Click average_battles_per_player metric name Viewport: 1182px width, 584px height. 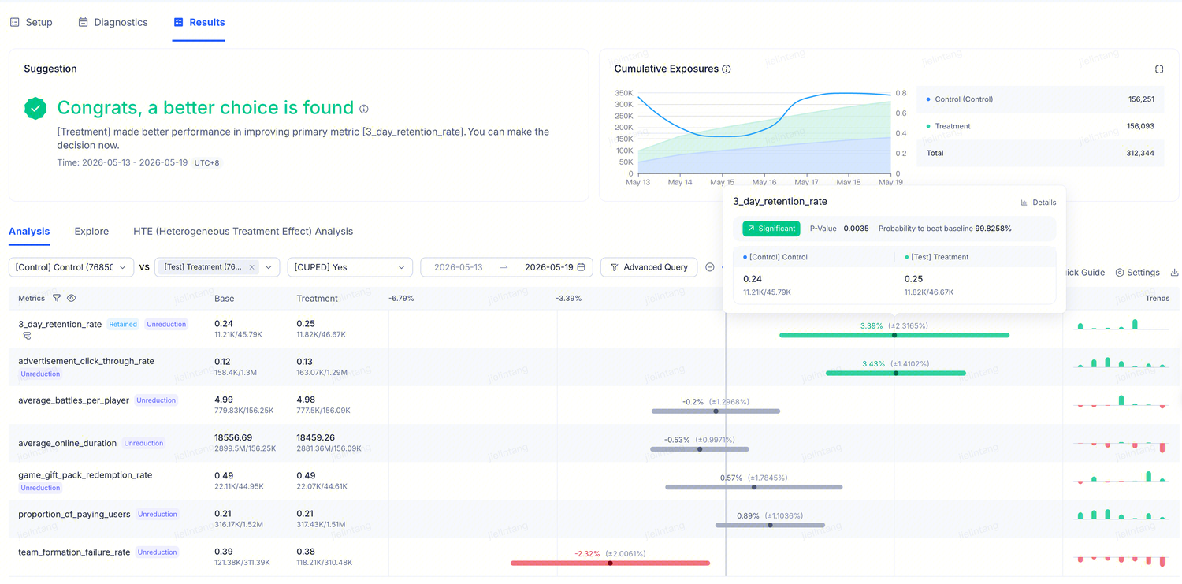(74, 400)
